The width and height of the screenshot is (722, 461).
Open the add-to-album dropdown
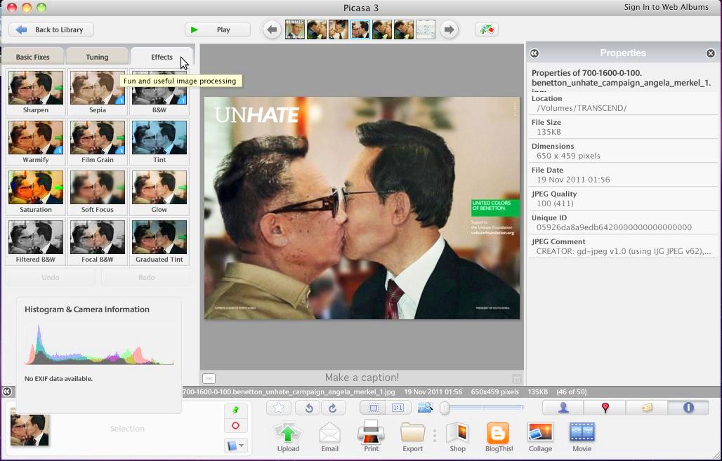point(236,446)
